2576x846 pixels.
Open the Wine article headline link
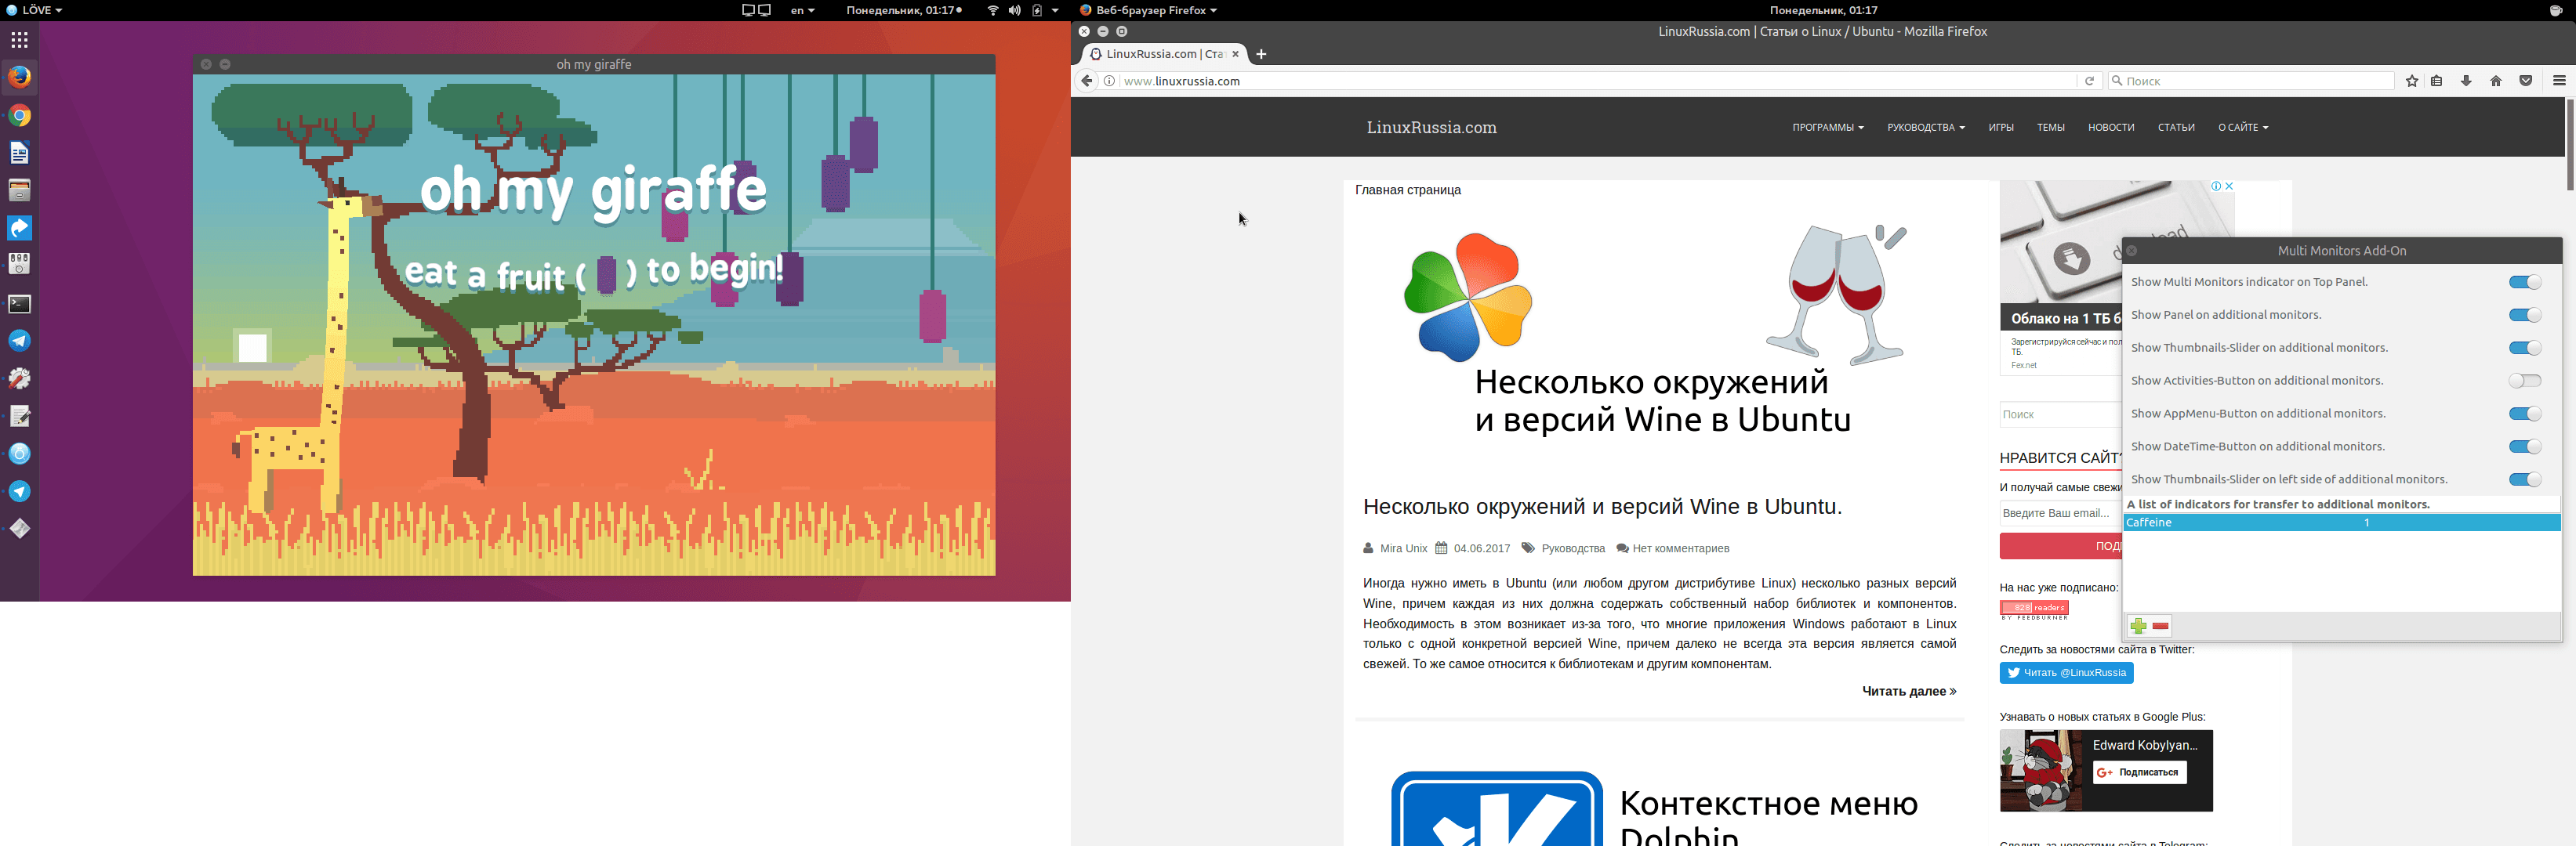click(1602, 506)
